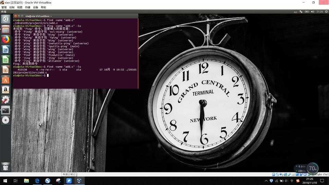The image size is (329, 185).
Task: Open Windows Task View button
Action: [x=15, y=181]
